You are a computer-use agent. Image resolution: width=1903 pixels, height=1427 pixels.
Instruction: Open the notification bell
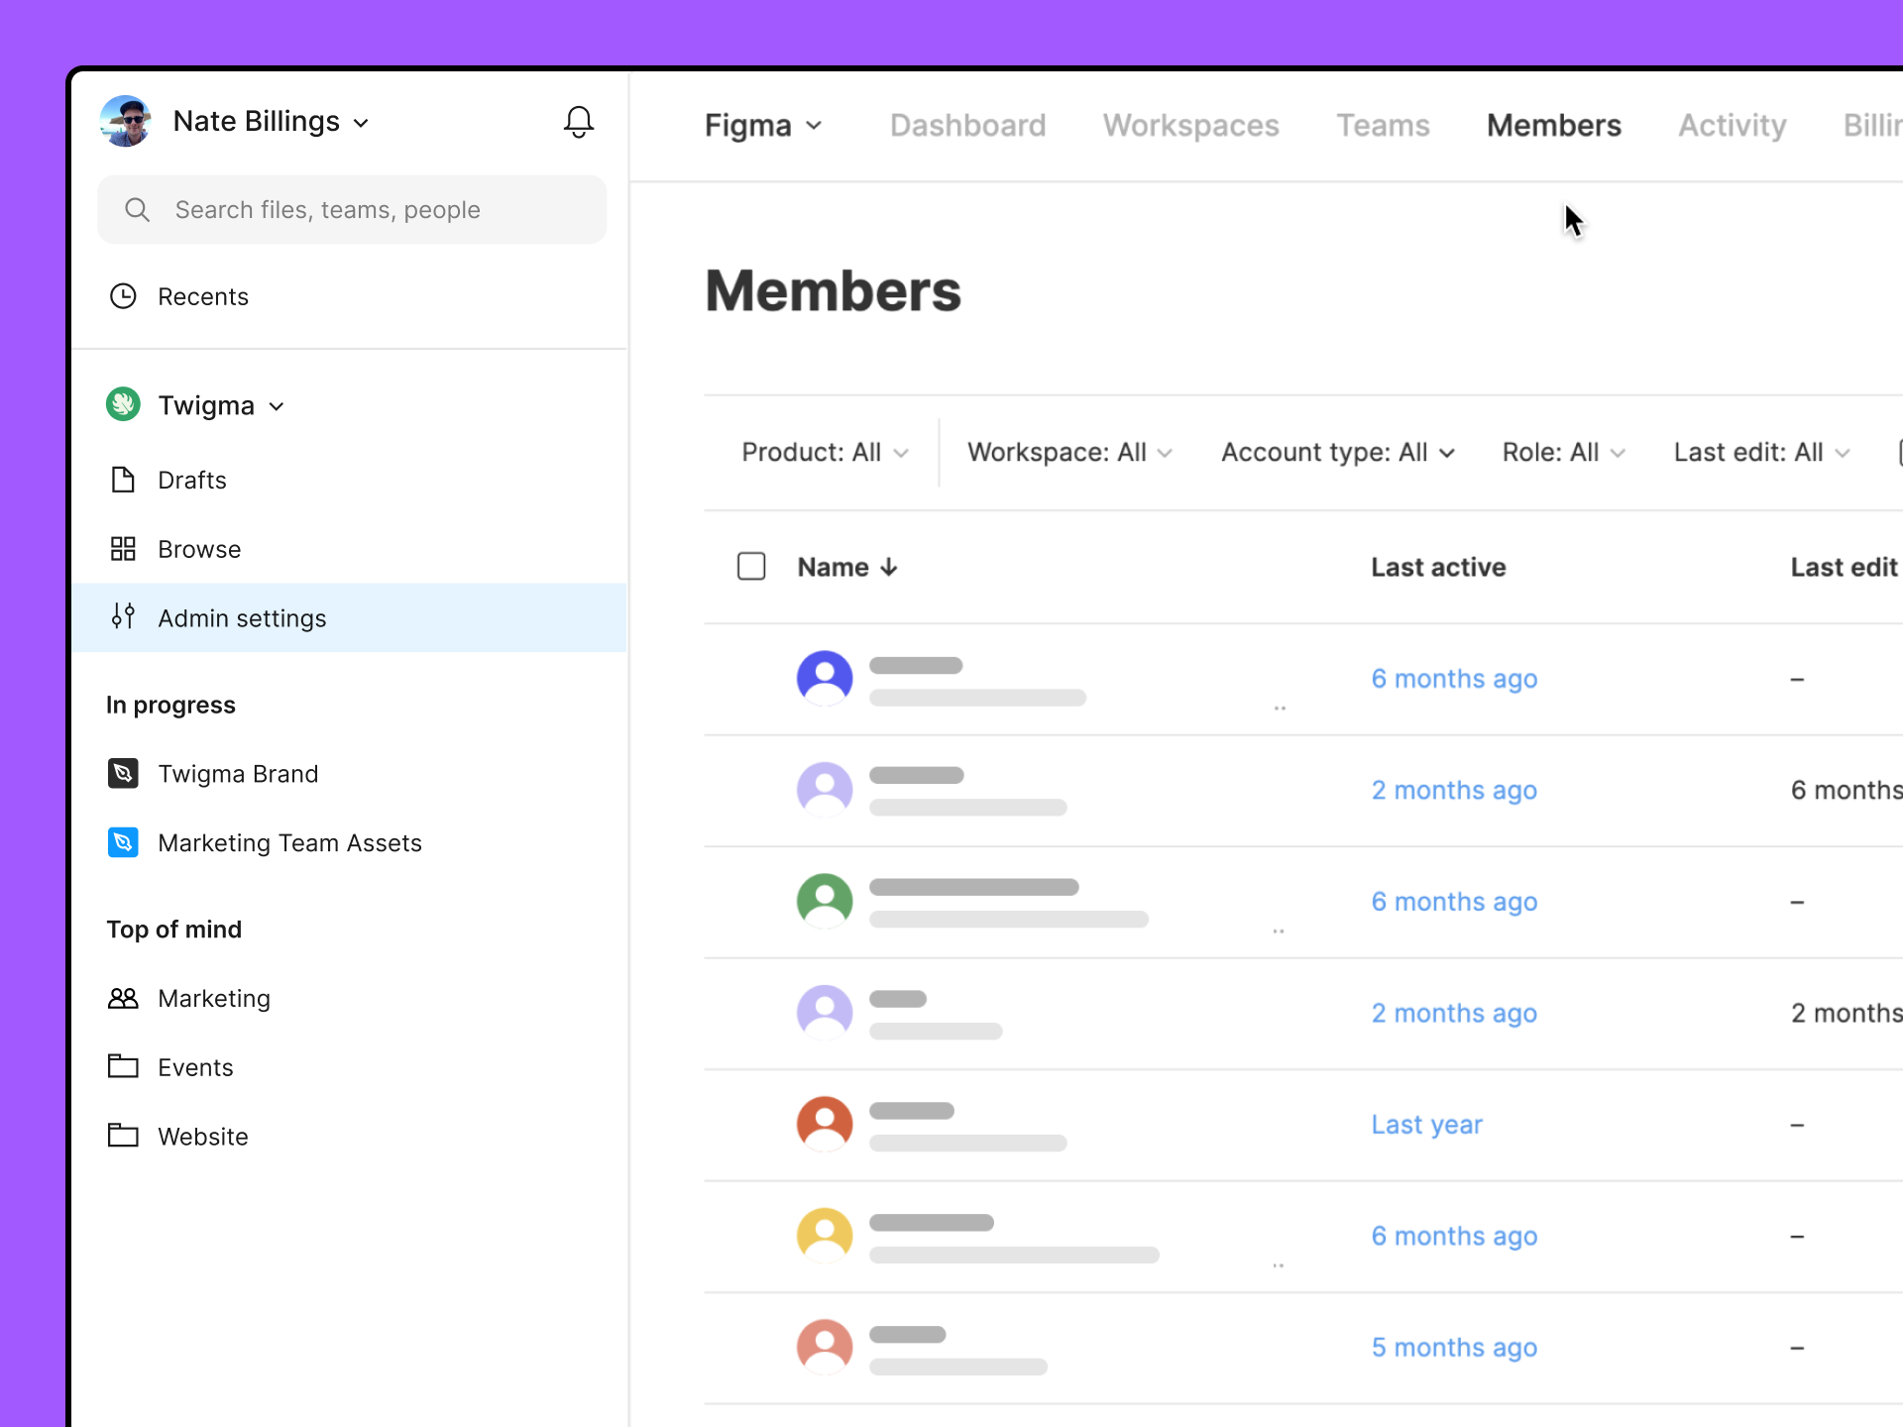tap(578, 121)
